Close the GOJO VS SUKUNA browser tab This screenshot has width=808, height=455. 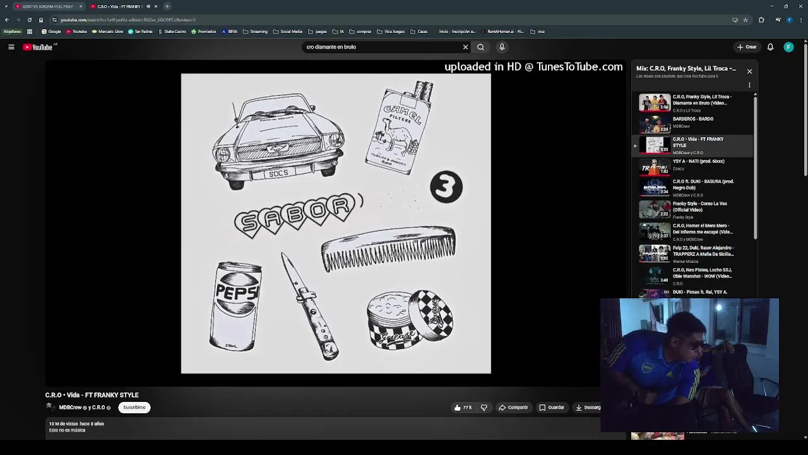pos(80,6)
